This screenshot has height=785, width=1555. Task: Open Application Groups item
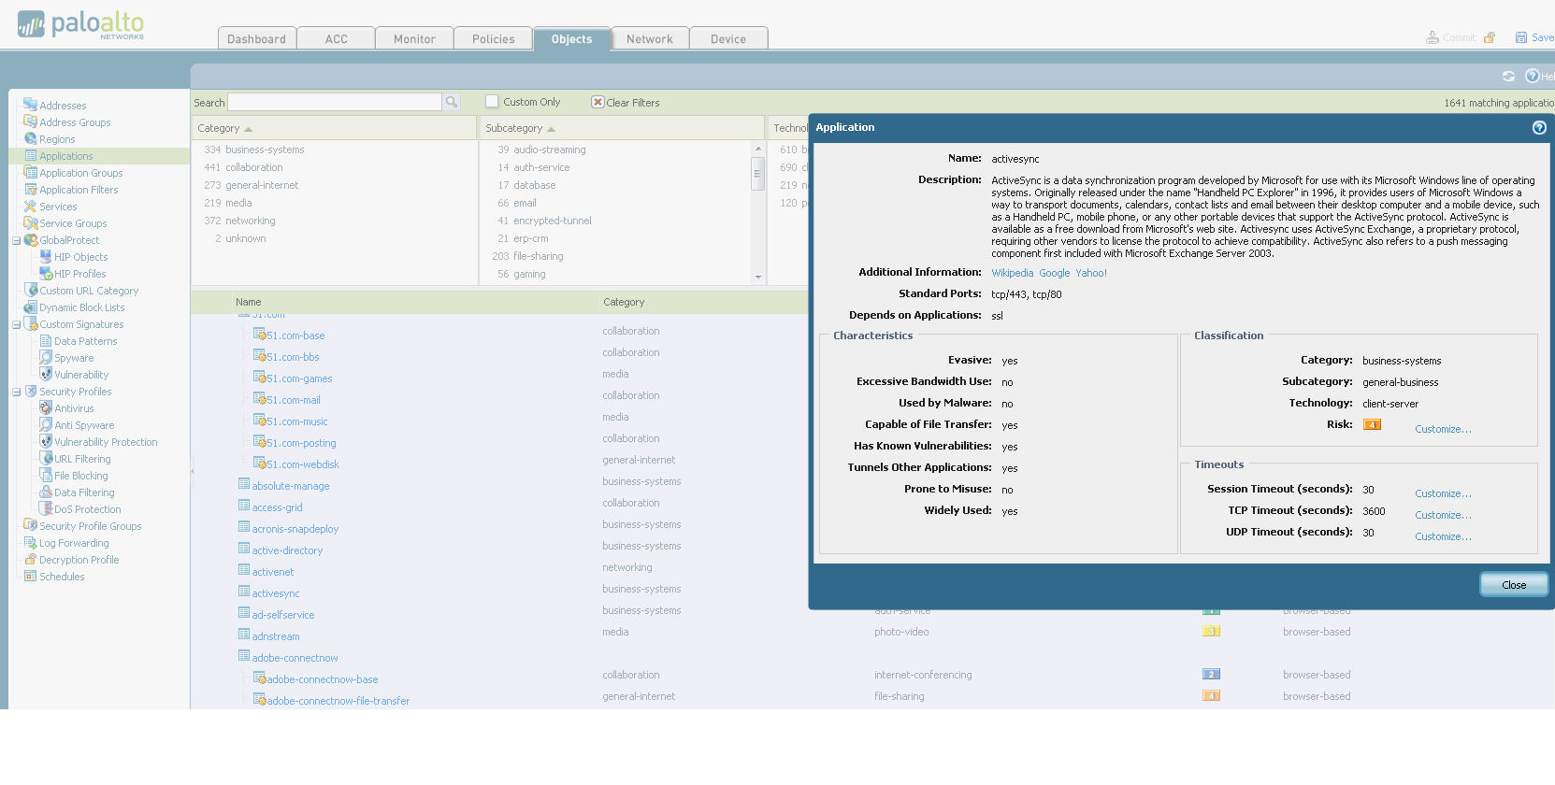click(x=81, y=173)
